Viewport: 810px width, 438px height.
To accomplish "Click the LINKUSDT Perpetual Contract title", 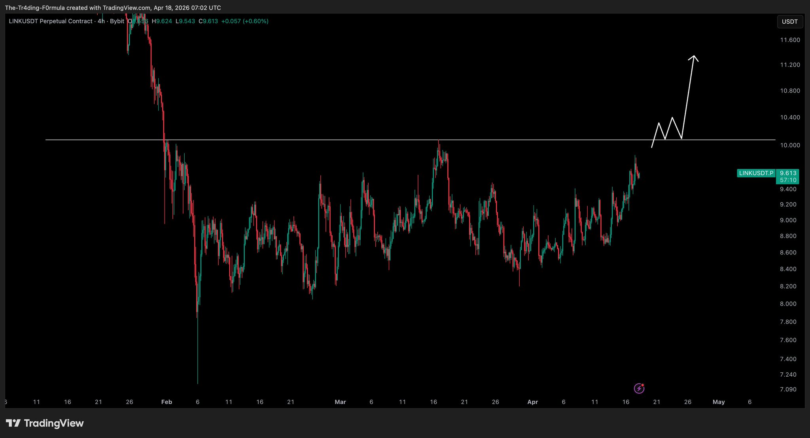I will coord(51,21).
